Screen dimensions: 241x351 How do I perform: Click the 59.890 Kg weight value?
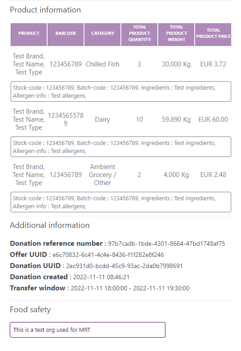pos(176,120)
